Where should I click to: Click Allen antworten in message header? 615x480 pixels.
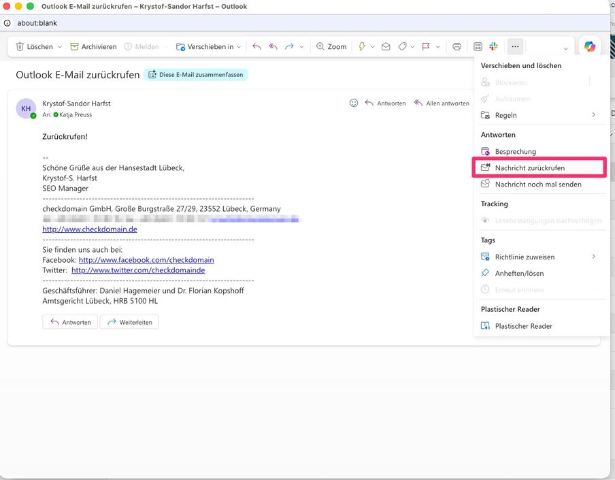tap(442, 103)
